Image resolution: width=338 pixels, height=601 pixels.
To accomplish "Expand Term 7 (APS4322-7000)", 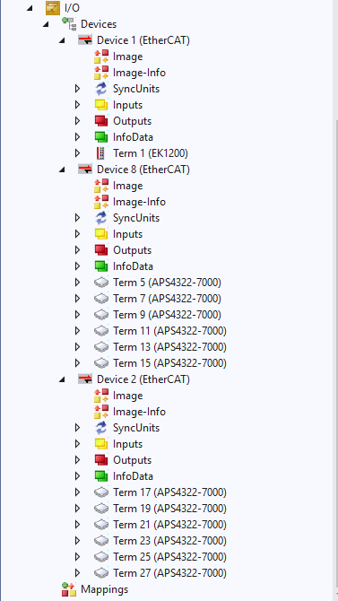I will (x=77, y=299).
